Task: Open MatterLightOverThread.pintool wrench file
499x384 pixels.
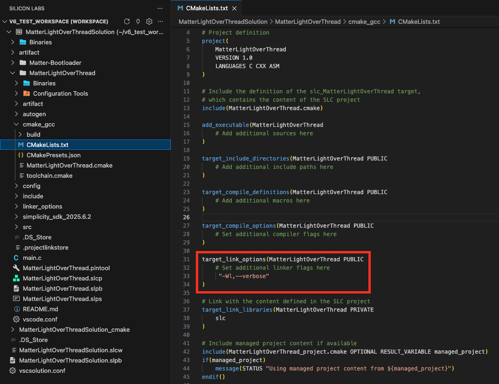Action: (66, 268)
